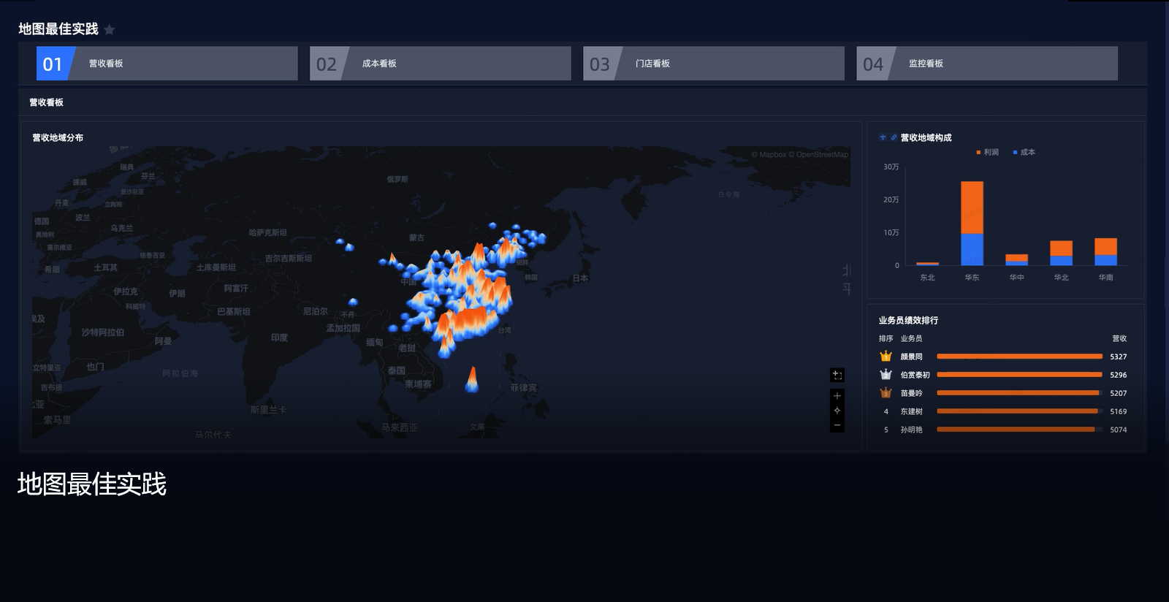
Task: Click the map box-select tool icon
Action: click(x=837, y=375)
